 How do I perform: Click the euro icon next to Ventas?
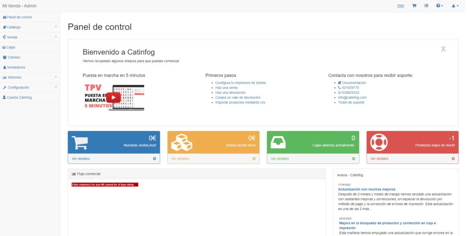point(4,37)
